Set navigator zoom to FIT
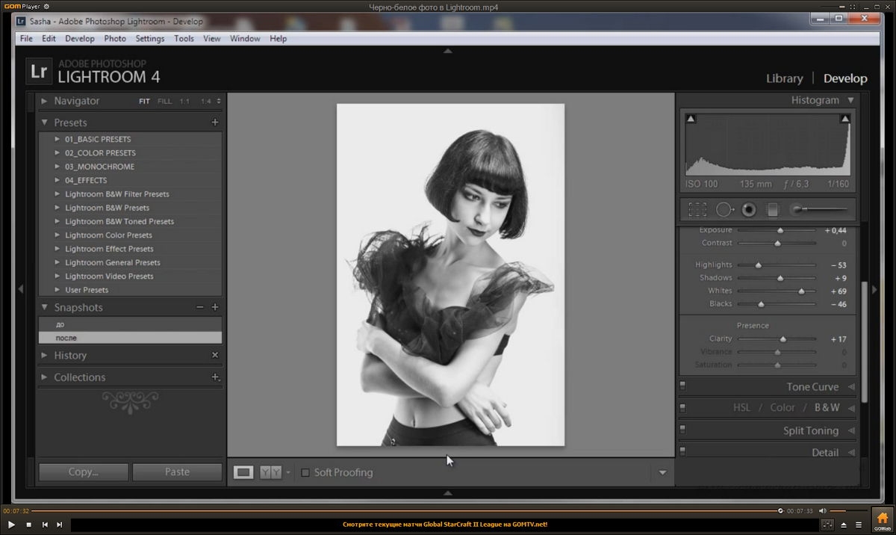Image resolution: width=896 pixels, height=535 pixels. (x=144, y=101)
